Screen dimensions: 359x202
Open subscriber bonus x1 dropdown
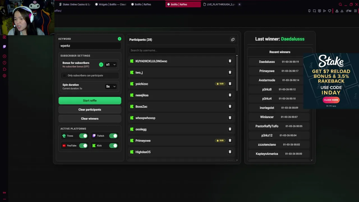click(111, 65)
